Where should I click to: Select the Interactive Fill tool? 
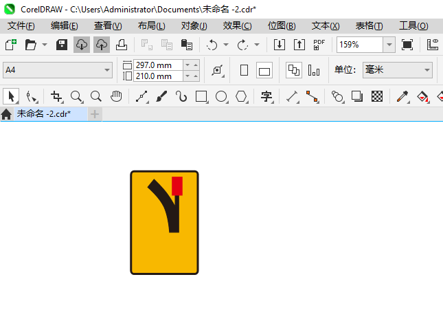click(422, 96)
